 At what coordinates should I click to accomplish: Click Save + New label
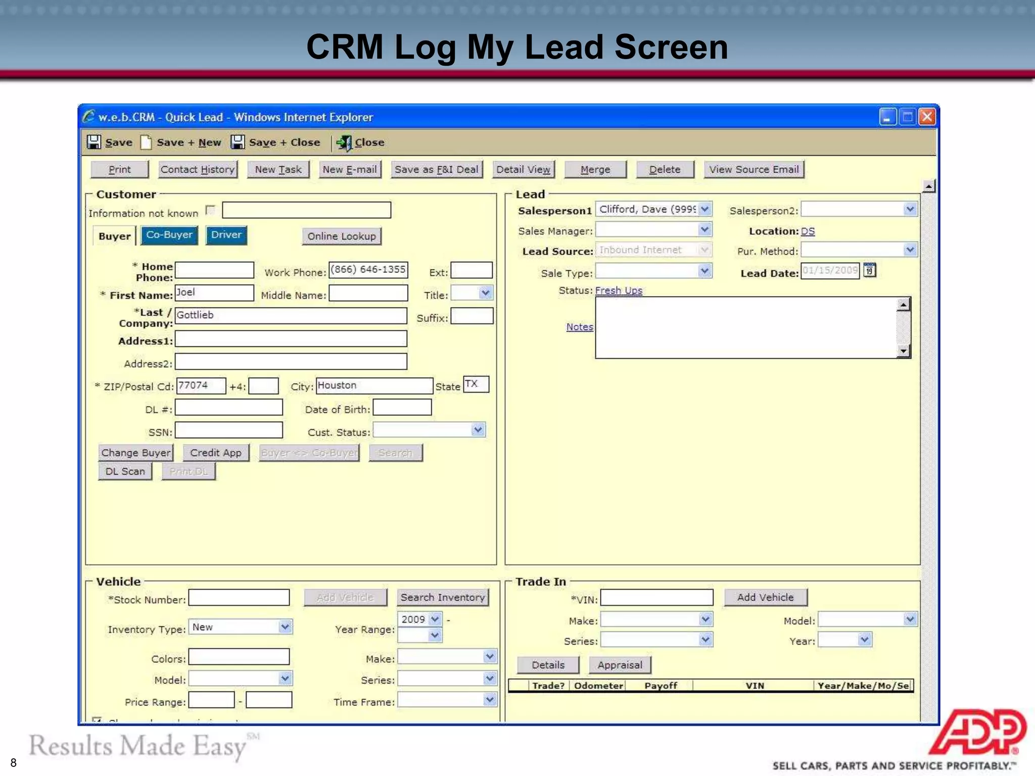(x=189, y=142)
